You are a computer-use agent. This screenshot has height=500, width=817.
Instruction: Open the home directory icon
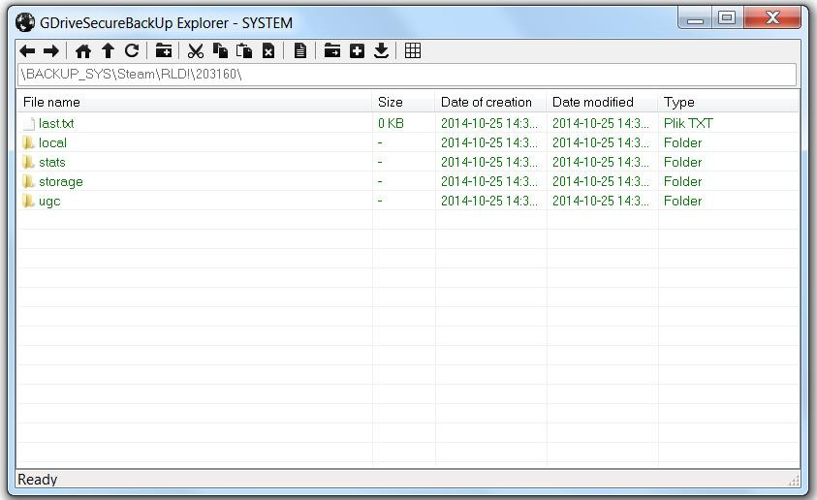83,51
